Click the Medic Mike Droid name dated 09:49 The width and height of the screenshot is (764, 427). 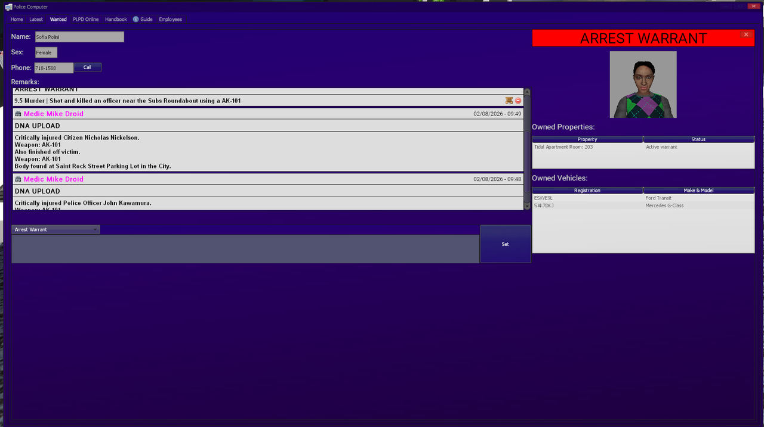pos(54,114)
